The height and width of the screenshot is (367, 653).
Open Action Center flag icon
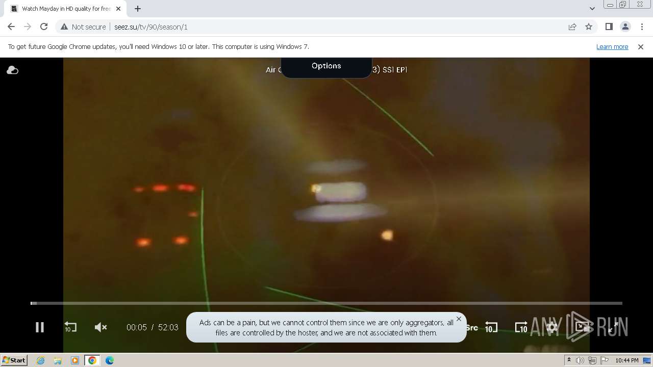pos(605,360)
